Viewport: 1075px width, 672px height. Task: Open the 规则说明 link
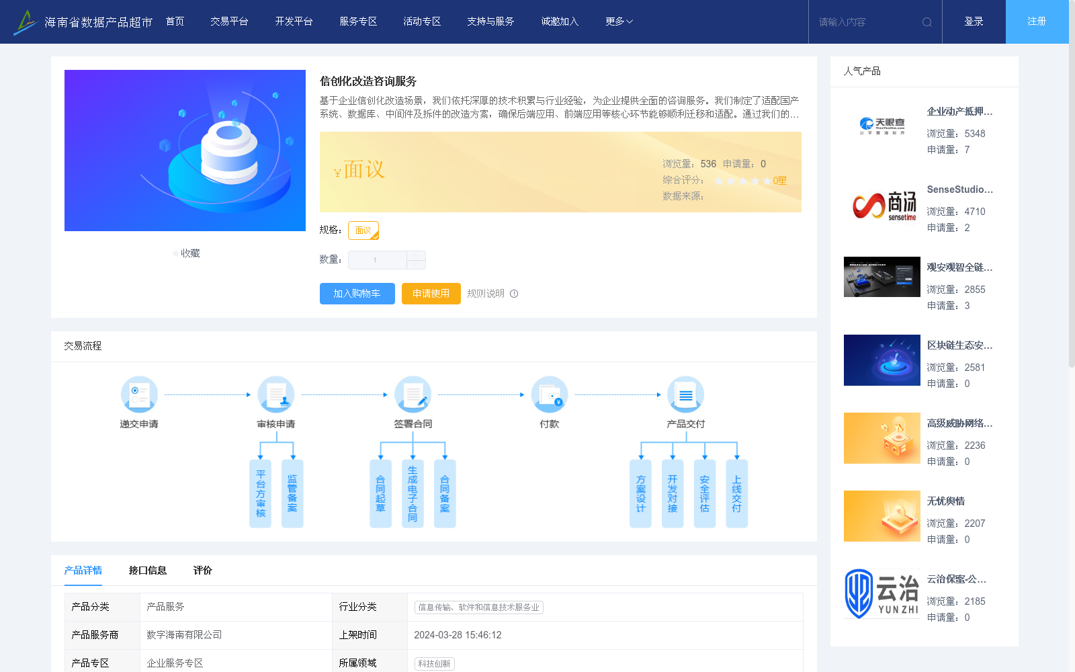pos(486,294)
